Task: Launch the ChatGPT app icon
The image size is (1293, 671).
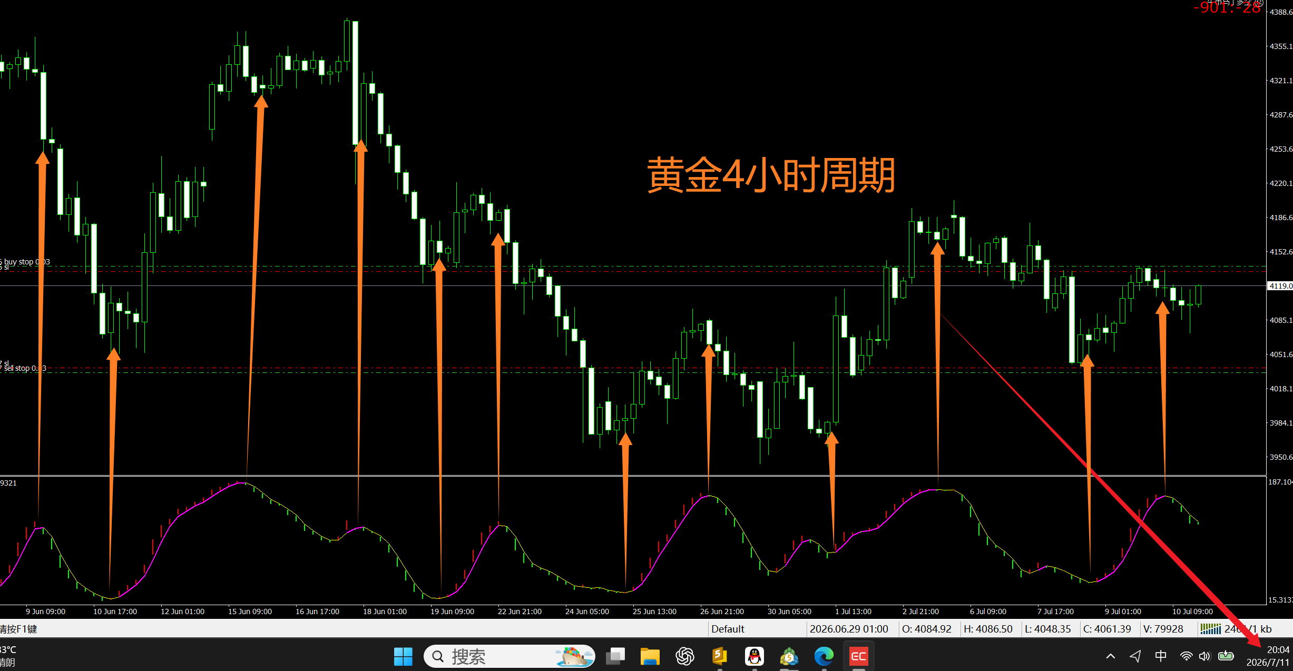Action: pyautogui.click(x=685, y=656)
